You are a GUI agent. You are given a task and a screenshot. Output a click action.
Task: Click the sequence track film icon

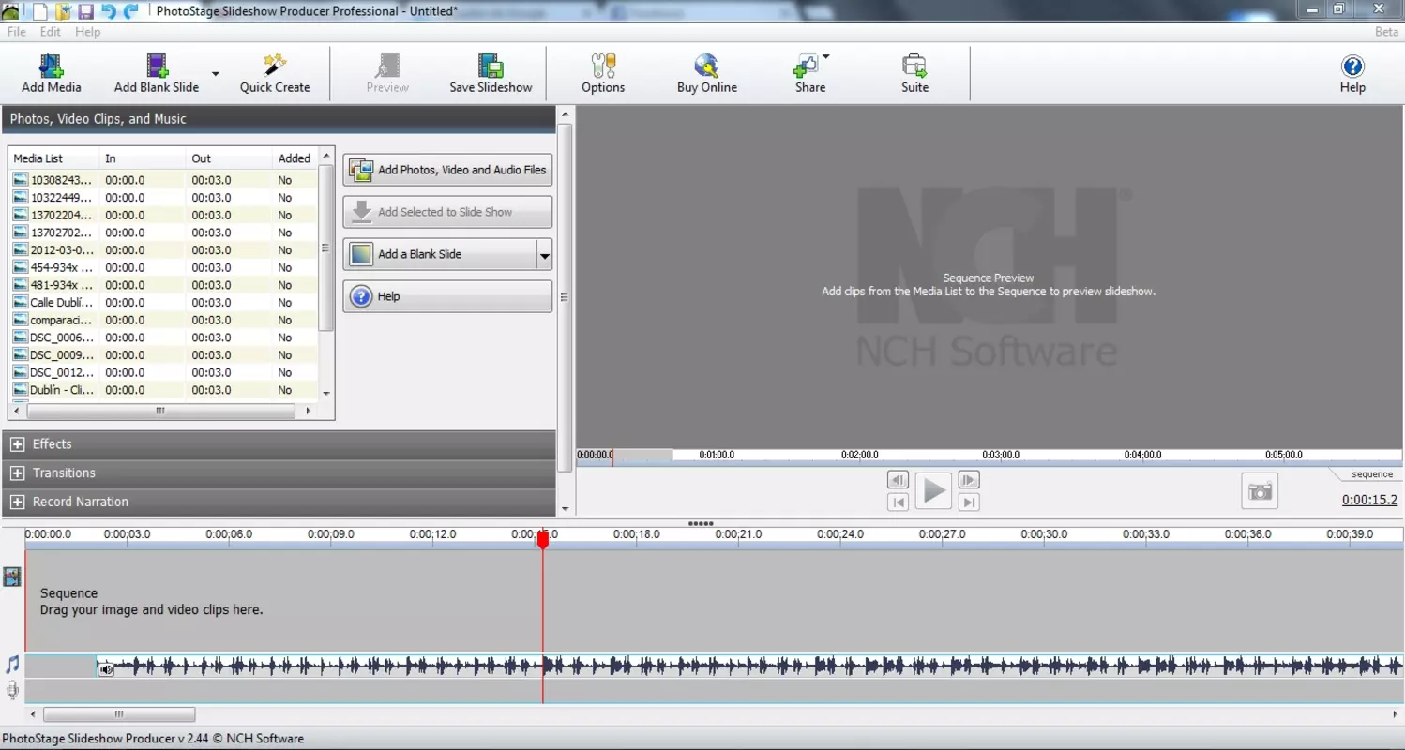12,577
